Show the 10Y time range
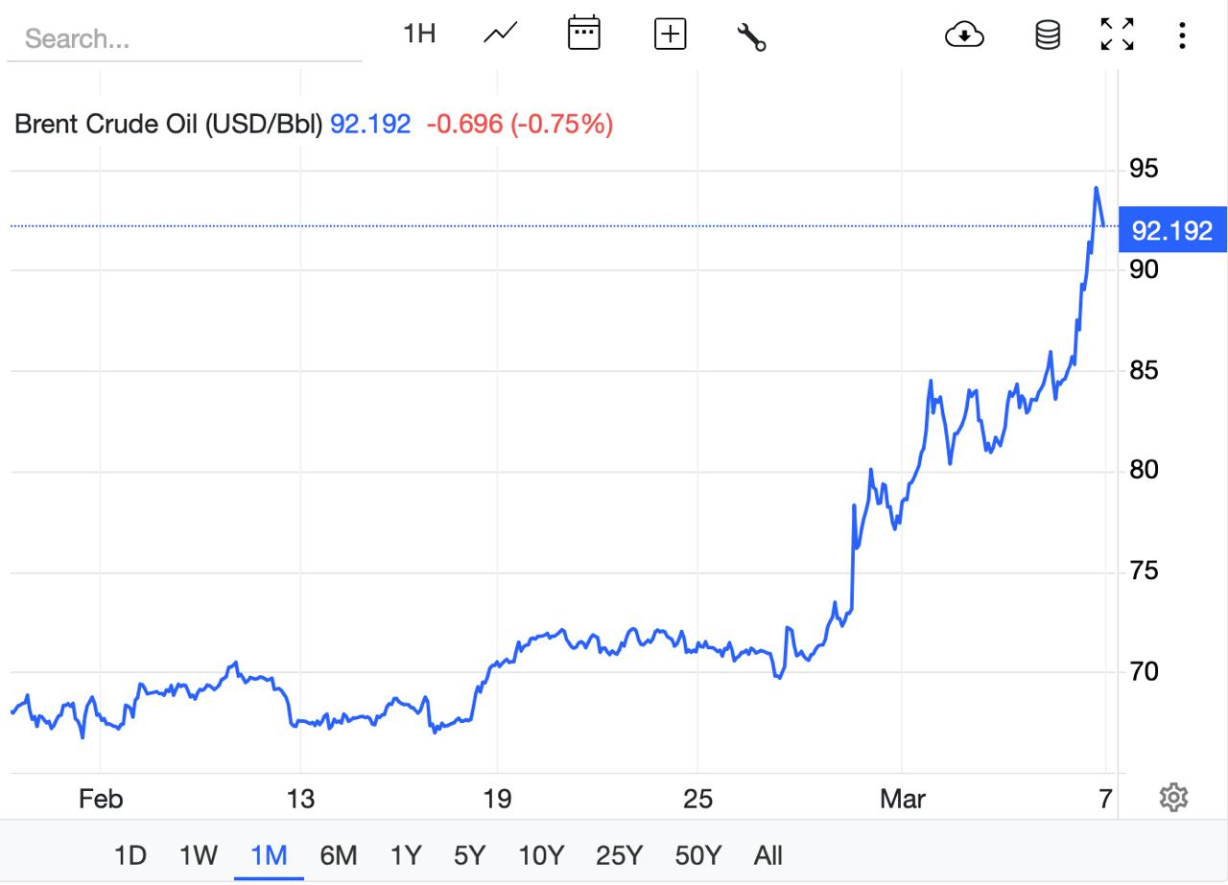This screenshot has width=1228, height=885. (x=541, y=854)
